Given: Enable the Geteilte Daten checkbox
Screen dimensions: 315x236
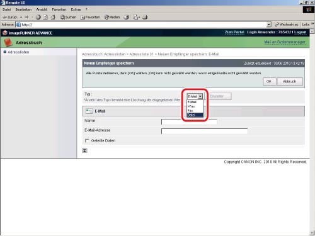Looking at the screenshot, I should coord(87,140).
